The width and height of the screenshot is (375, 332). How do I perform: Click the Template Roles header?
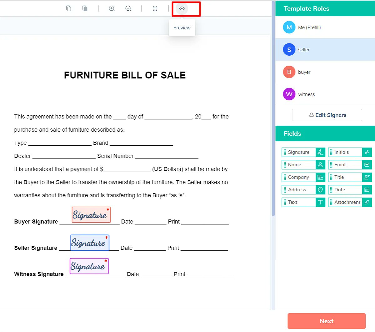325,8
